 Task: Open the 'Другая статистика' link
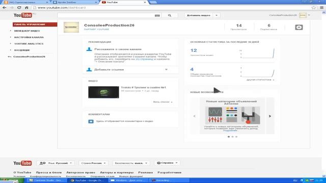[260, 80]
